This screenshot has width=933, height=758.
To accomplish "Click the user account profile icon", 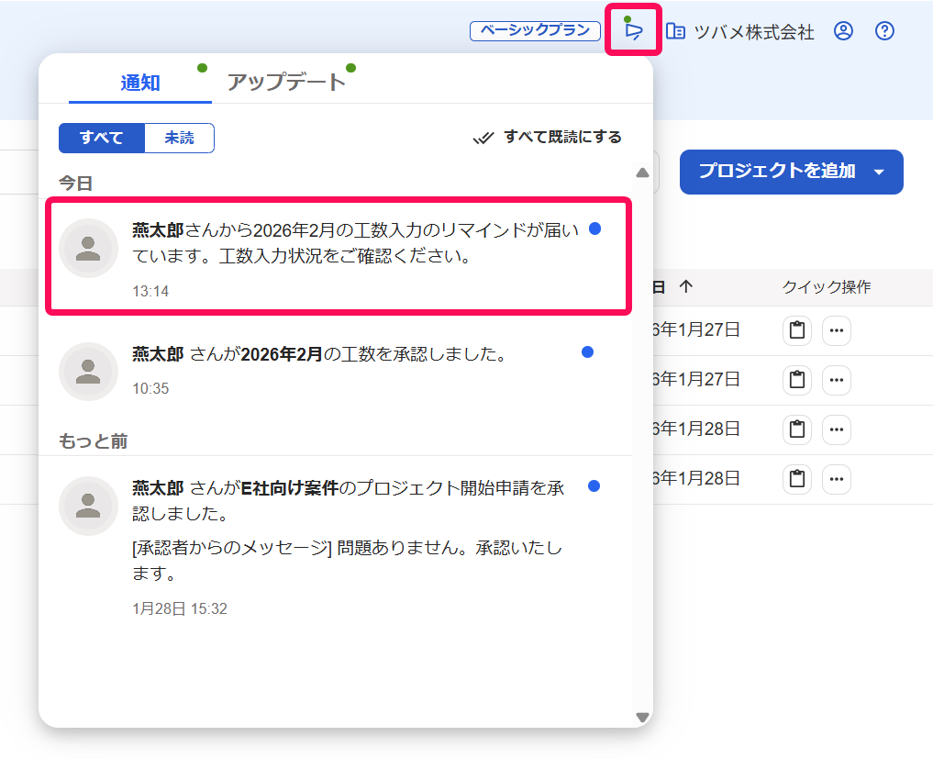I will coord(843,31).
